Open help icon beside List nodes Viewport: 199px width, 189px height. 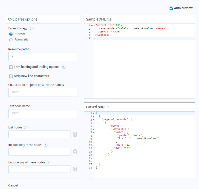point(26,128)
